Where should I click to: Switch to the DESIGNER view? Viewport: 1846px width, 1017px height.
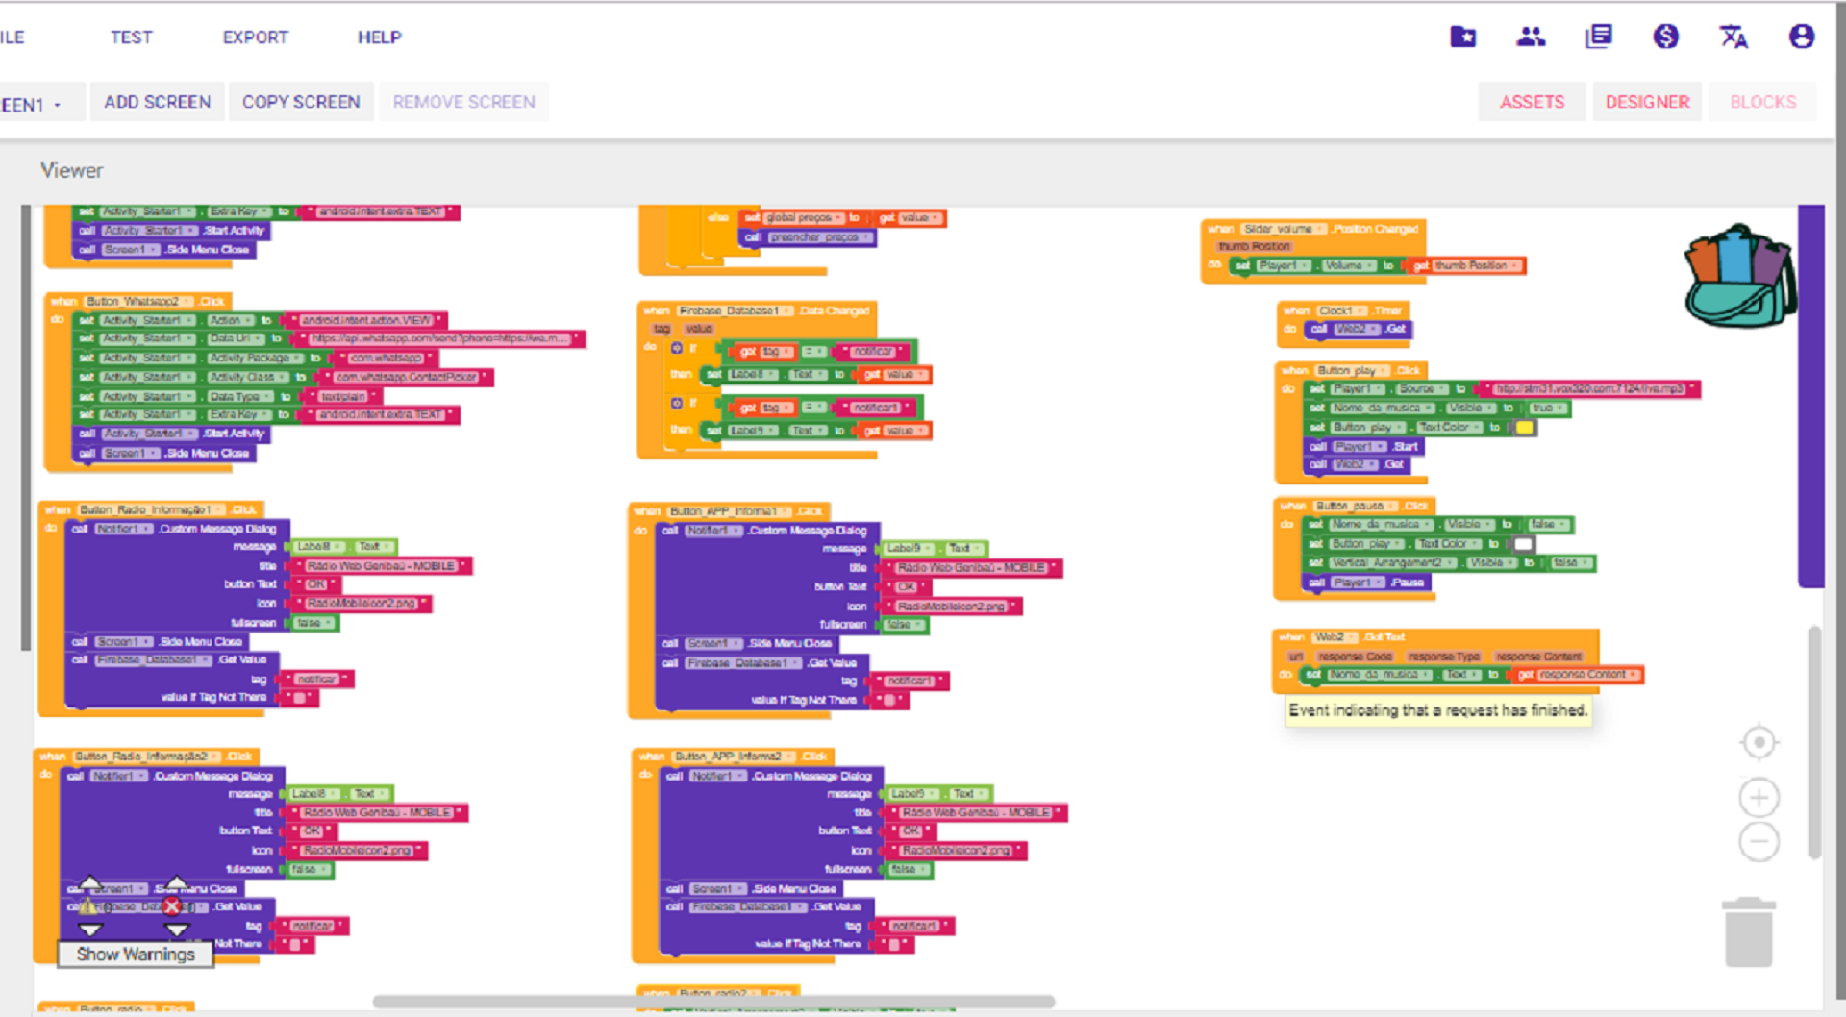1647,102
